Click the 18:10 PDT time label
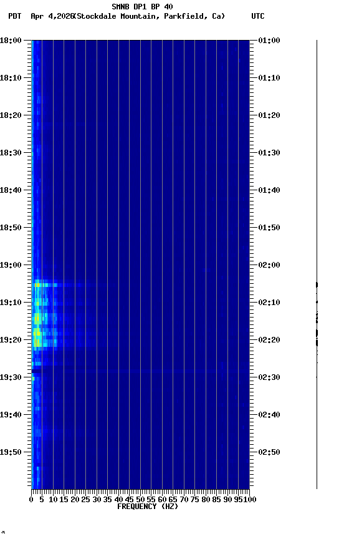The width and height of the screenshot is (344, 539). (11, 78)
